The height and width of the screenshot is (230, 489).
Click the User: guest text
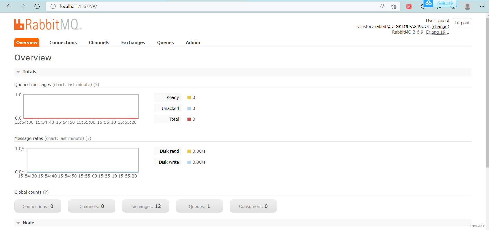(x=437, y=21)
